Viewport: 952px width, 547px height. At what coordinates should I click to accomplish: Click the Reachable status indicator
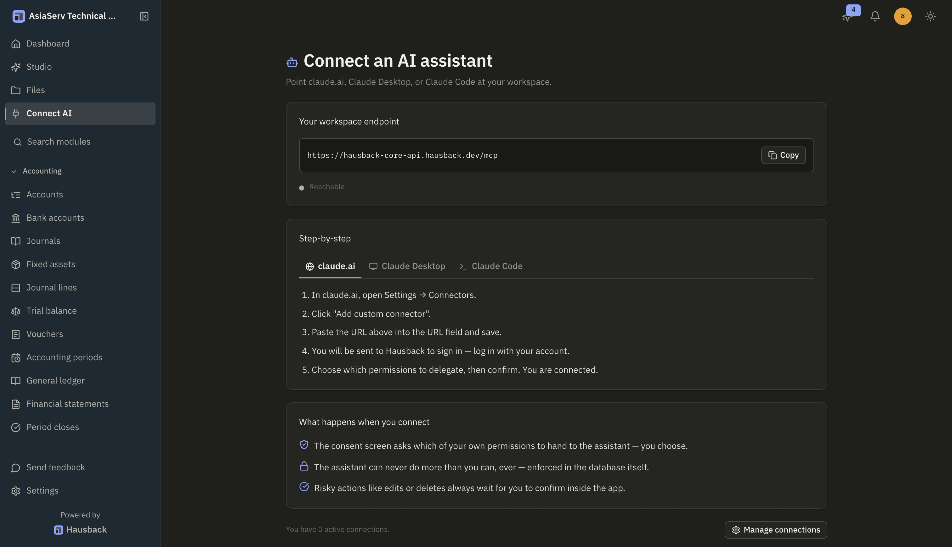pos(322,187)
